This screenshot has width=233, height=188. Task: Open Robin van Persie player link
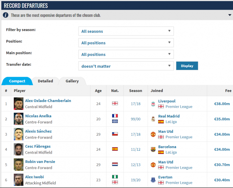(x=40, y=162)
